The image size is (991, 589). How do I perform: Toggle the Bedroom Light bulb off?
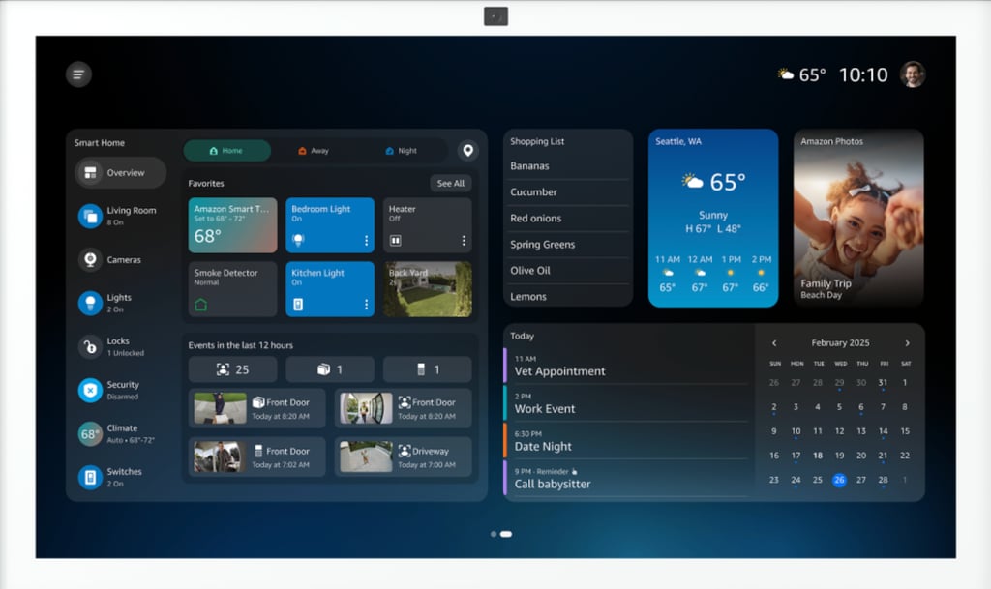(298, 240)
